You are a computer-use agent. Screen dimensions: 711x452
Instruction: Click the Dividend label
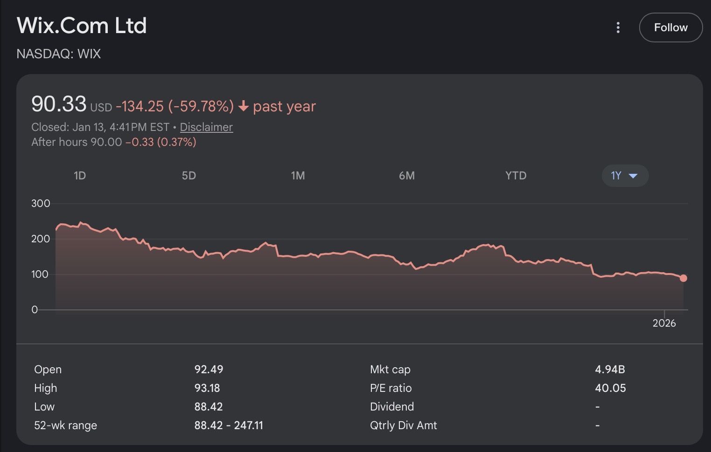392,407
